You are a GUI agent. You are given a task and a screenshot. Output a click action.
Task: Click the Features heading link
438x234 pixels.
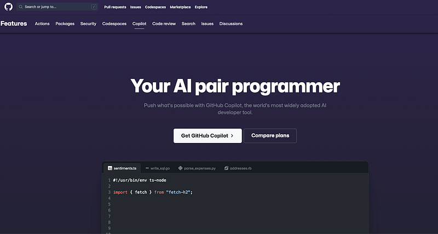[14, 24]
